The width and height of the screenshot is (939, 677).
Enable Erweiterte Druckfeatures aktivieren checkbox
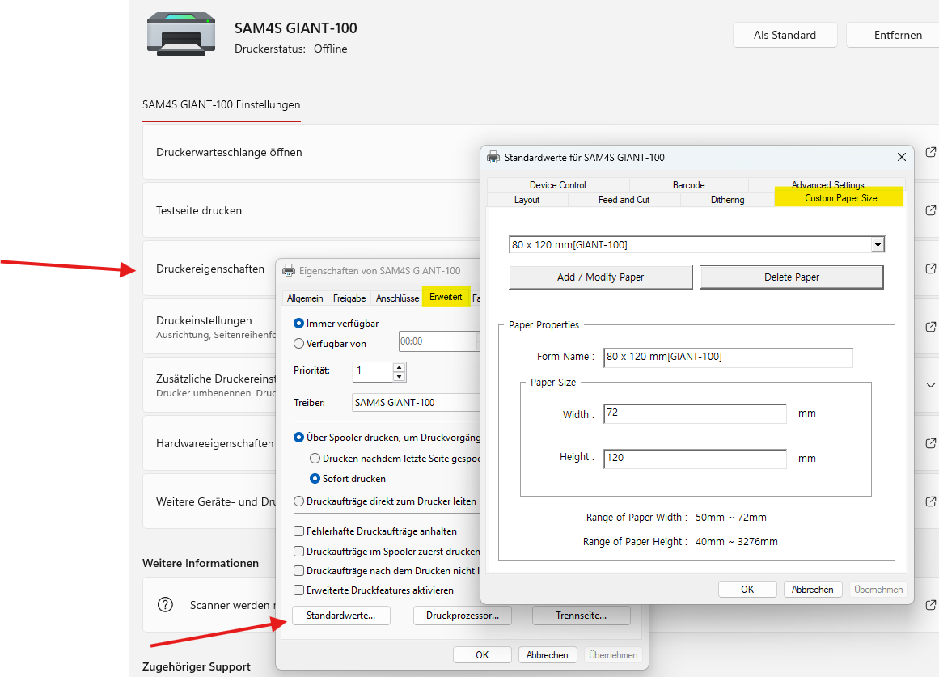pyautogui.click(x=298, y=590)
